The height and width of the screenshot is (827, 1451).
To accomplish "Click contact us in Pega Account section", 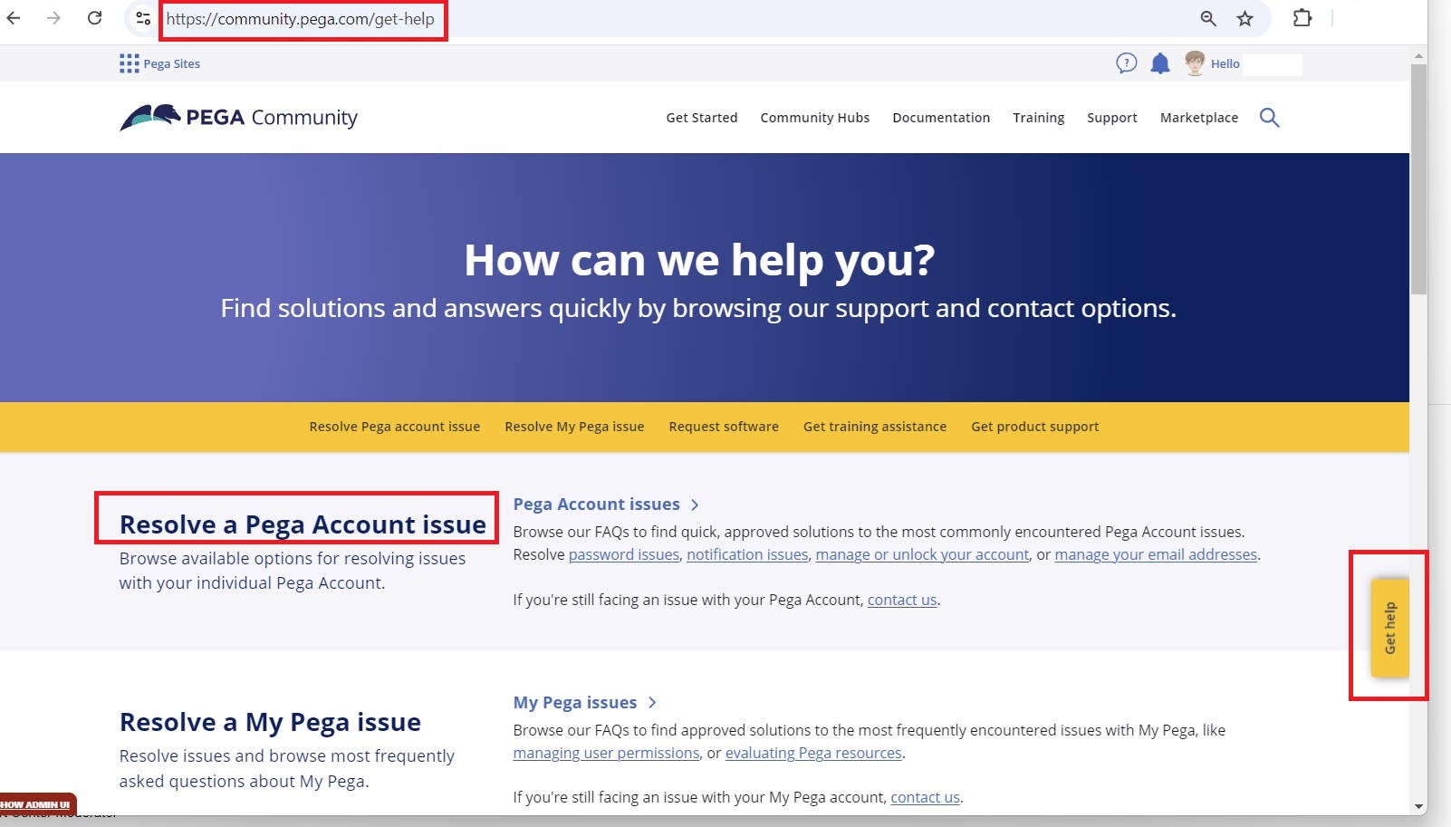I will [x=902, y=600].
